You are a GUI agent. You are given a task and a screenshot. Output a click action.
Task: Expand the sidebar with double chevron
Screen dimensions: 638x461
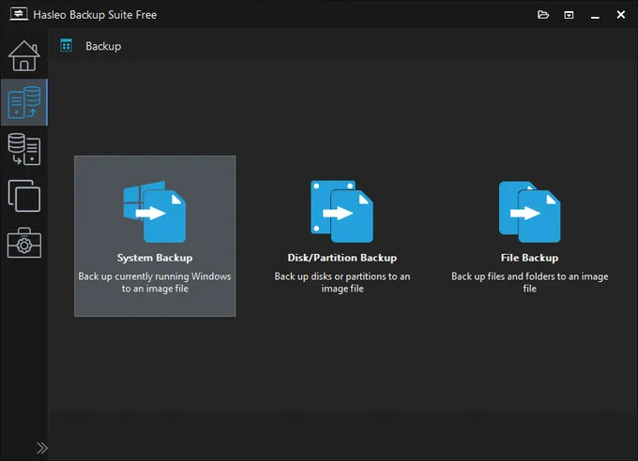pos(42,448)
